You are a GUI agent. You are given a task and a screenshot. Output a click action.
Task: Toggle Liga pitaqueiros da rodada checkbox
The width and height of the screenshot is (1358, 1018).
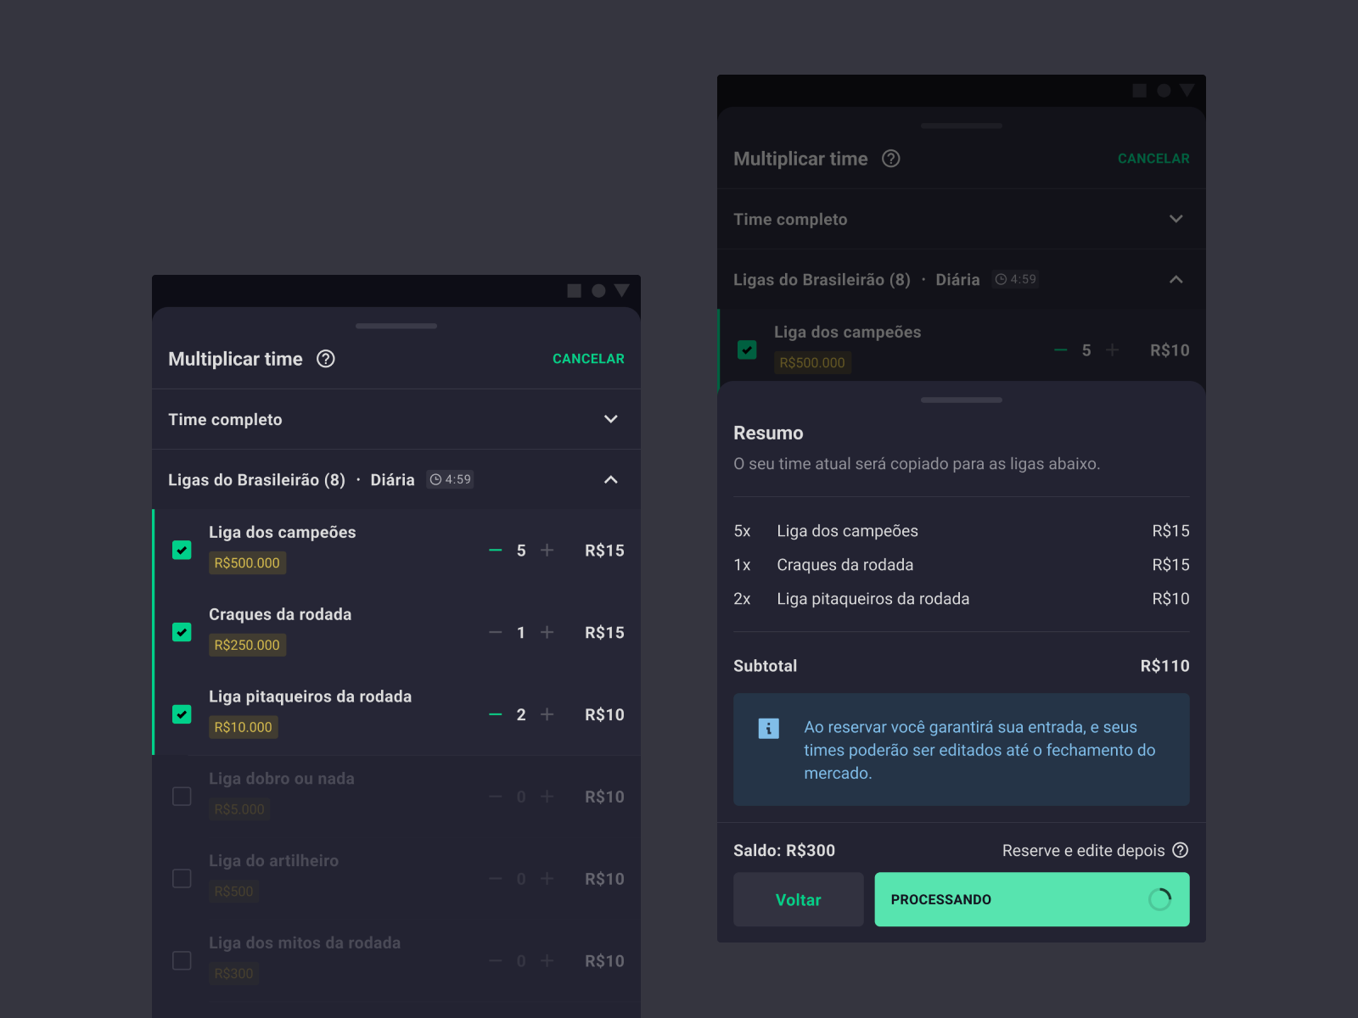click(182, 715)
